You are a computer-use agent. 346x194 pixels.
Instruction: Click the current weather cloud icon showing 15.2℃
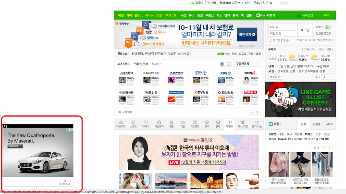(x=273, y=58)
